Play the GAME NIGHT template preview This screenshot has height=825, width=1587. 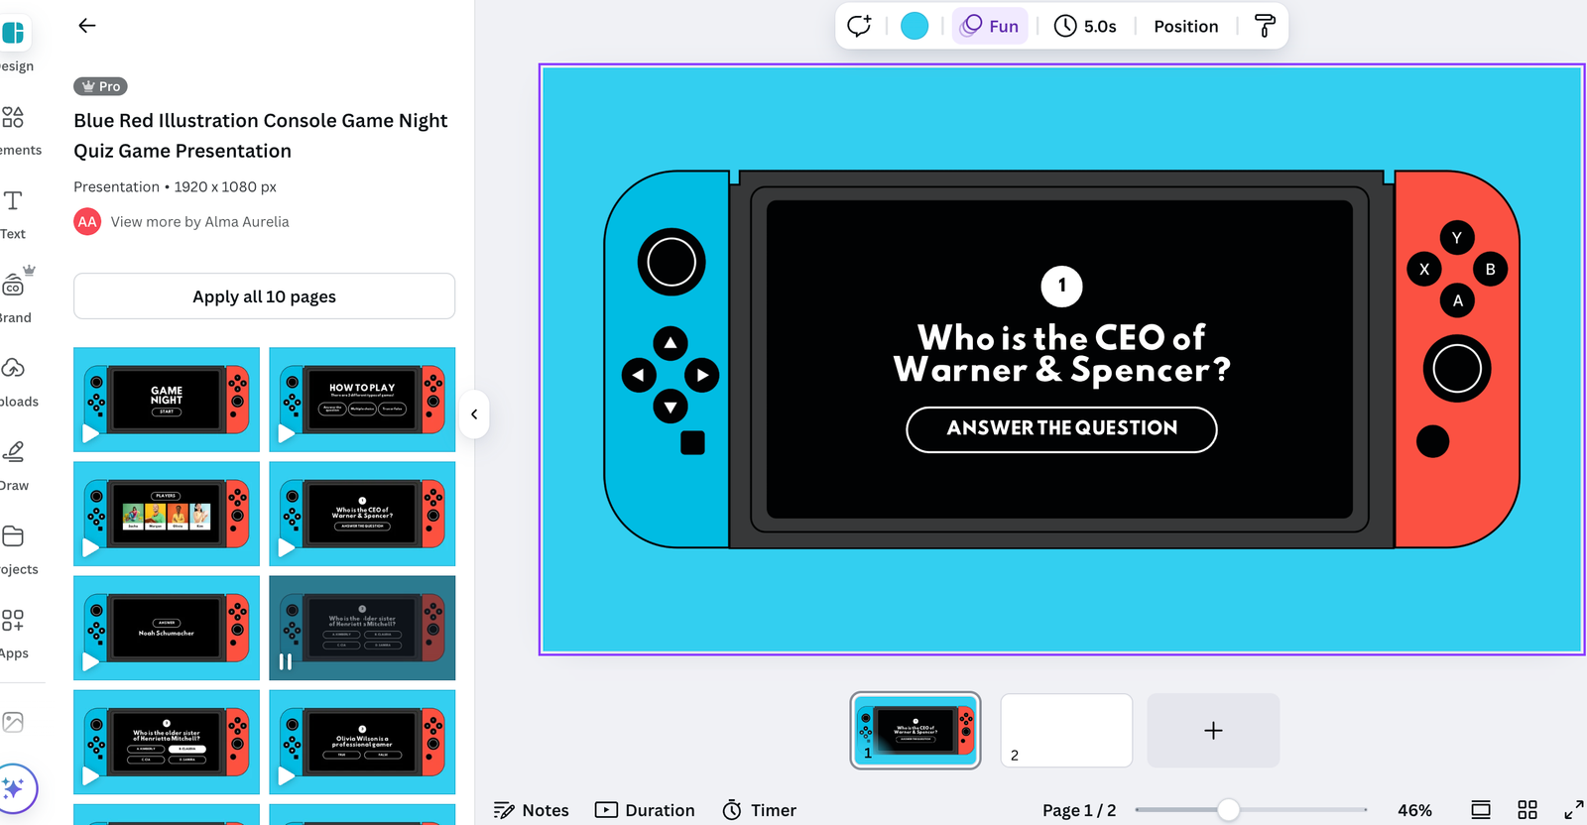(x=90, y=433)
